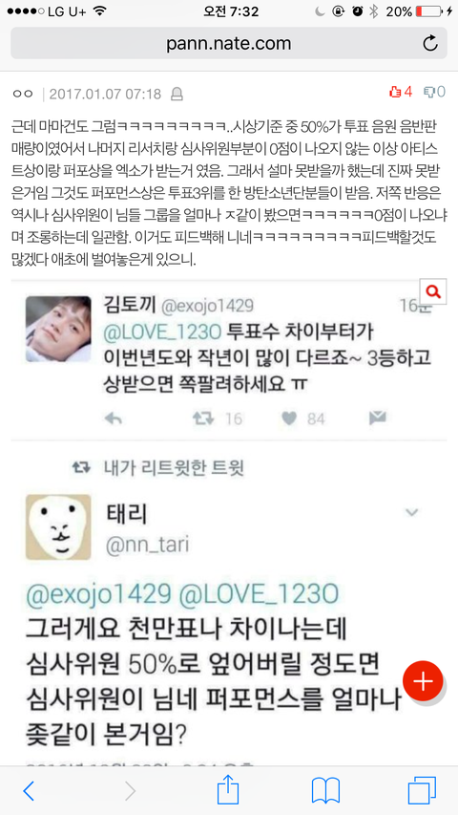The height and width of the screenshot is (815, 458).
Task: Tap the thumbs-down dislike icon
Action: coord(429,93)
